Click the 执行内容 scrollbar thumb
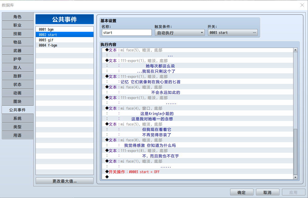The width and height of the screenshot is (308, 198). point(295,152)
